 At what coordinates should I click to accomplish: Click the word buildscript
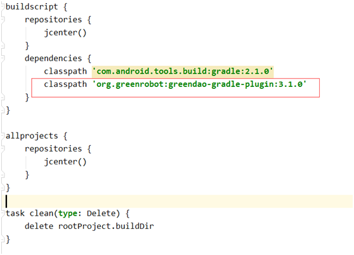pyautogui.click(x=32, y=7)
